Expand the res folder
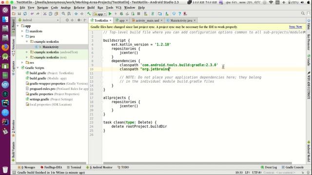312x175 pixels. (22, 63)
